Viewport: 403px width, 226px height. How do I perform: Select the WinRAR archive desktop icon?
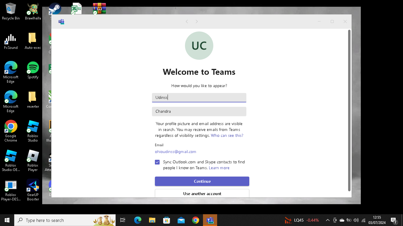pos(99,9)
